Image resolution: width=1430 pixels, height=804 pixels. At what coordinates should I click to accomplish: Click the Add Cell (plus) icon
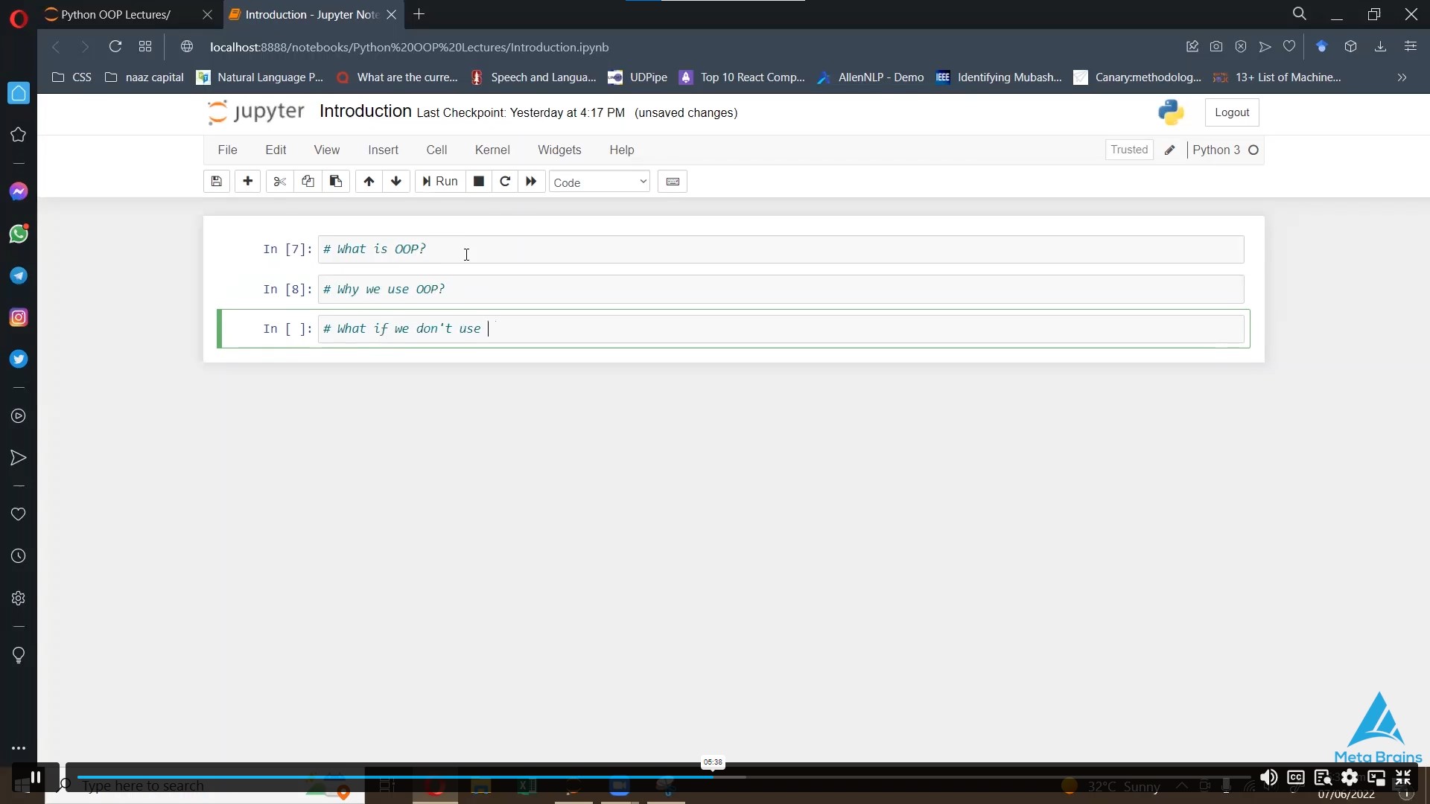click(247, 181)
